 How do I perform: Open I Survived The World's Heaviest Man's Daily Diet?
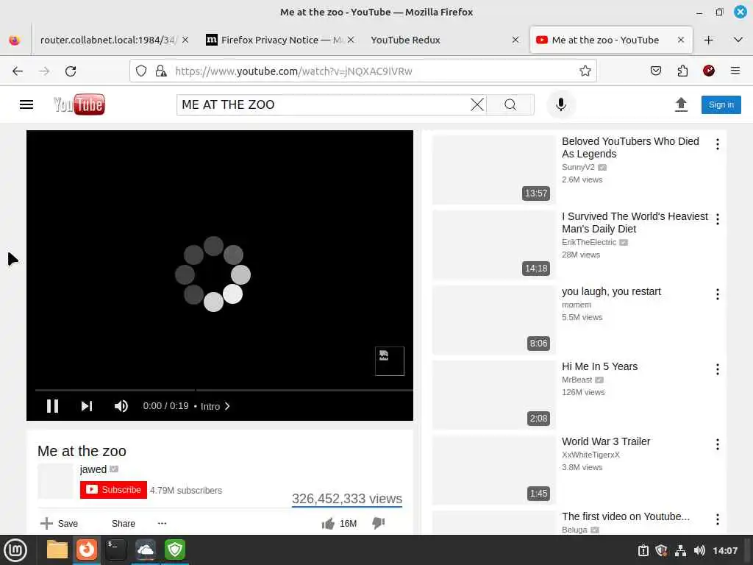click(x=635, y=222)
